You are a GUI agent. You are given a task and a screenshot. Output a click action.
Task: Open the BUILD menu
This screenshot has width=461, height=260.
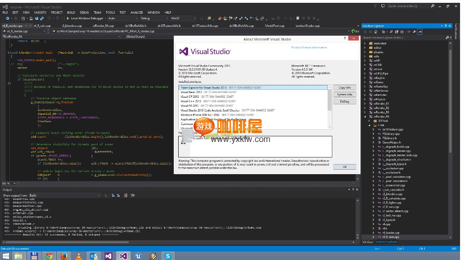[71, 12]
